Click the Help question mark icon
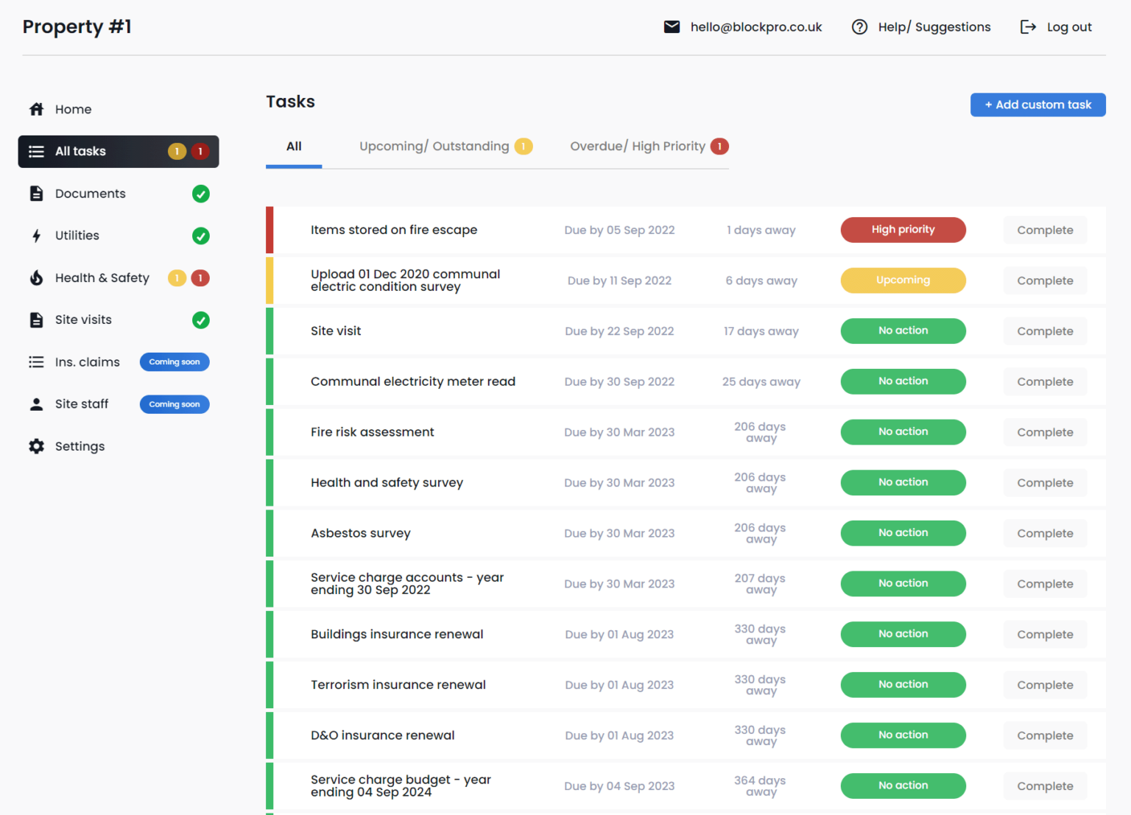Viewport: 1131px width, 815px height. tap(859, 27)
